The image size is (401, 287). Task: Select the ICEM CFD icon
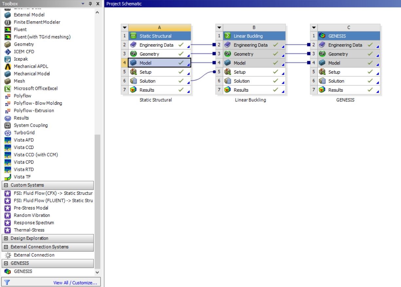point(7,52)
